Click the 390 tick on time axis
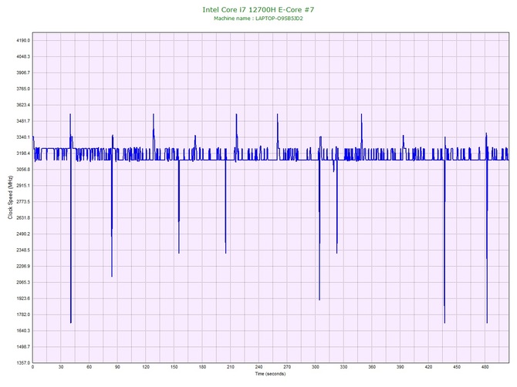This screenshot has width=517, height=387. click(400, 367)
